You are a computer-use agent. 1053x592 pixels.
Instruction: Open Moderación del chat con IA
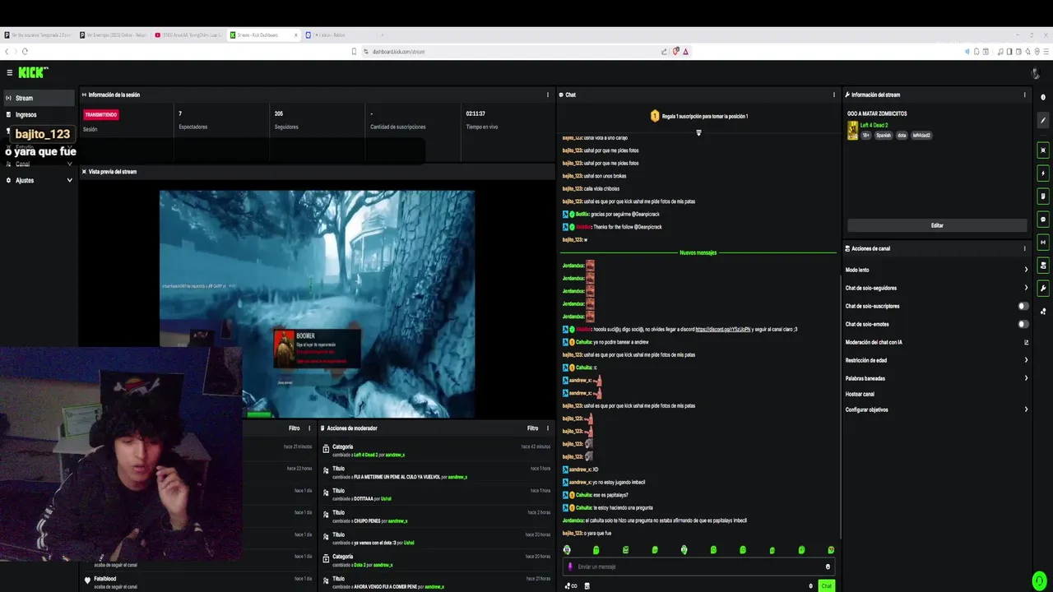[x=937, y=342]
